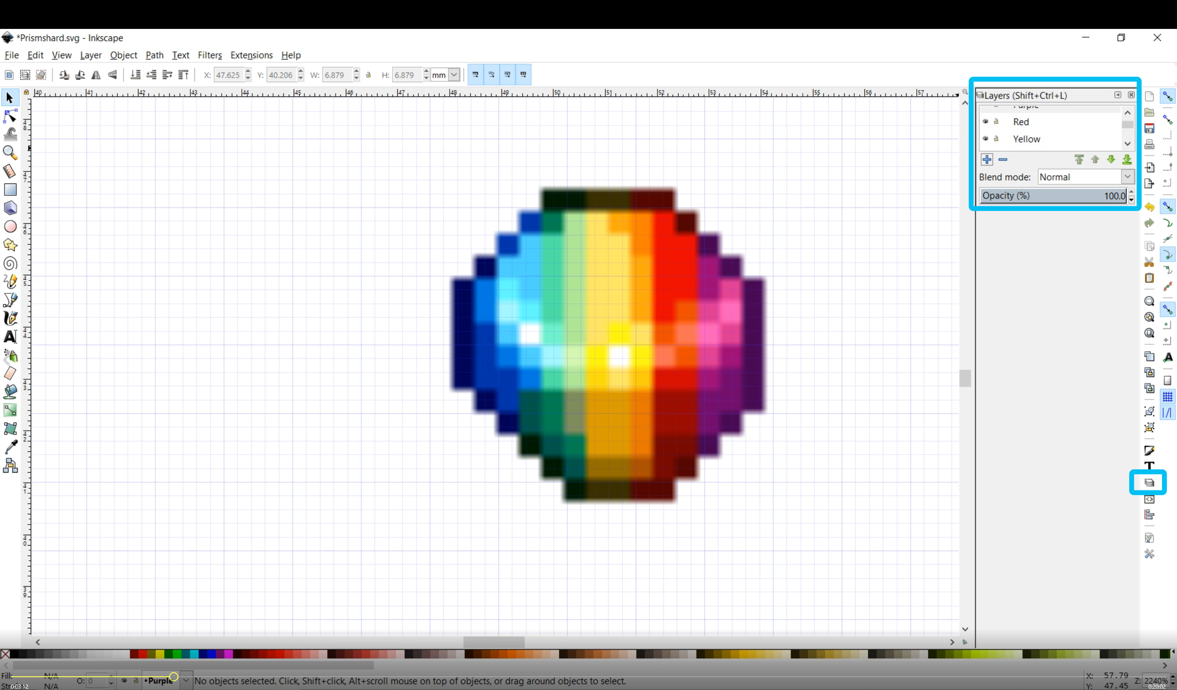
Task: Select the color Dropper tool
Action: 10,446
